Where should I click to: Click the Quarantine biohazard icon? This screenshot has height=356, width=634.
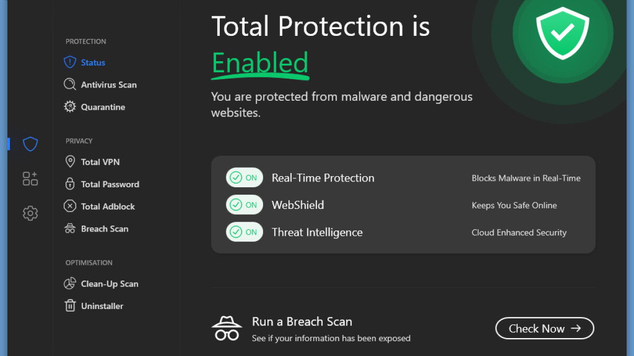click(70, 107)
